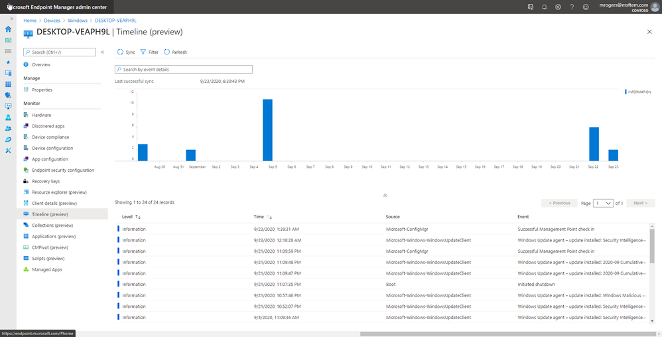
Task: Select event at 9/23/2020, 1:38:31 AM
Action: coord(383,229)
